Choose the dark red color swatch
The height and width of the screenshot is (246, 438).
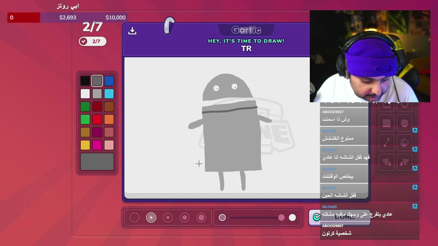(x=97, y=107)
